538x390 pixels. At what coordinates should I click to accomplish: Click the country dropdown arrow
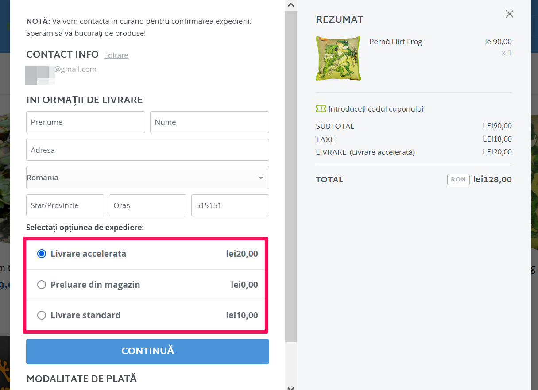coord(261,178)
